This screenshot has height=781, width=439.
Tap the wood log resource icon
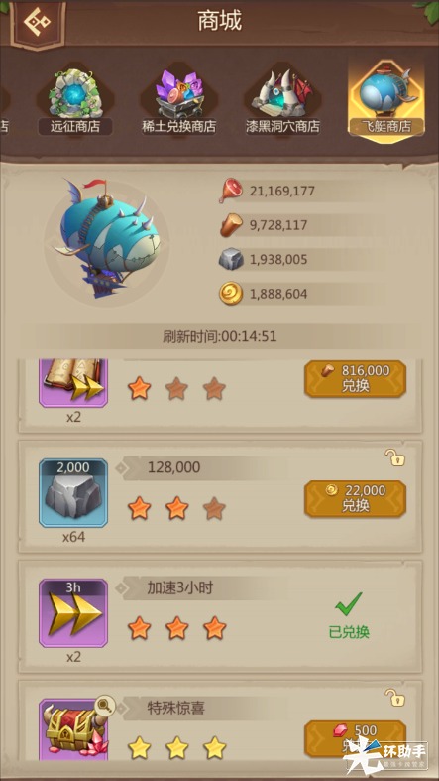231,225
